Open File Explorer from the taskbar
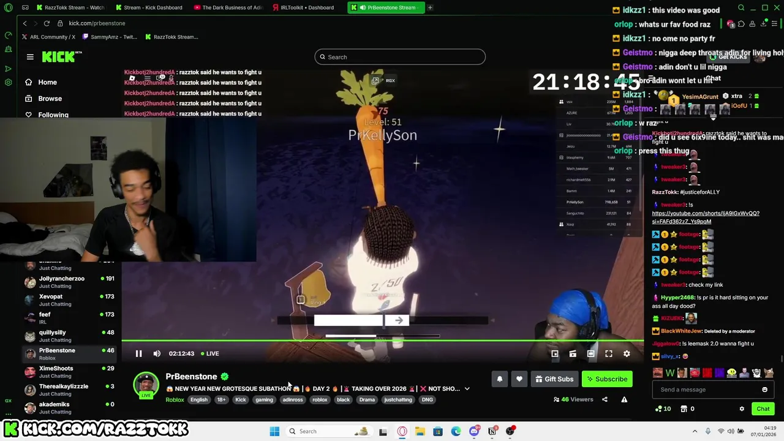 (420, 431)
